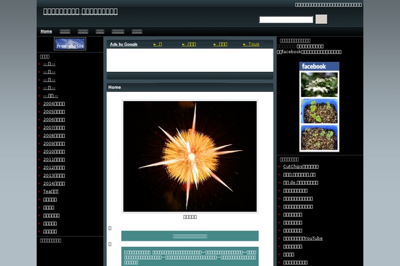Open the free photos banner image

(x=70, y=44)
